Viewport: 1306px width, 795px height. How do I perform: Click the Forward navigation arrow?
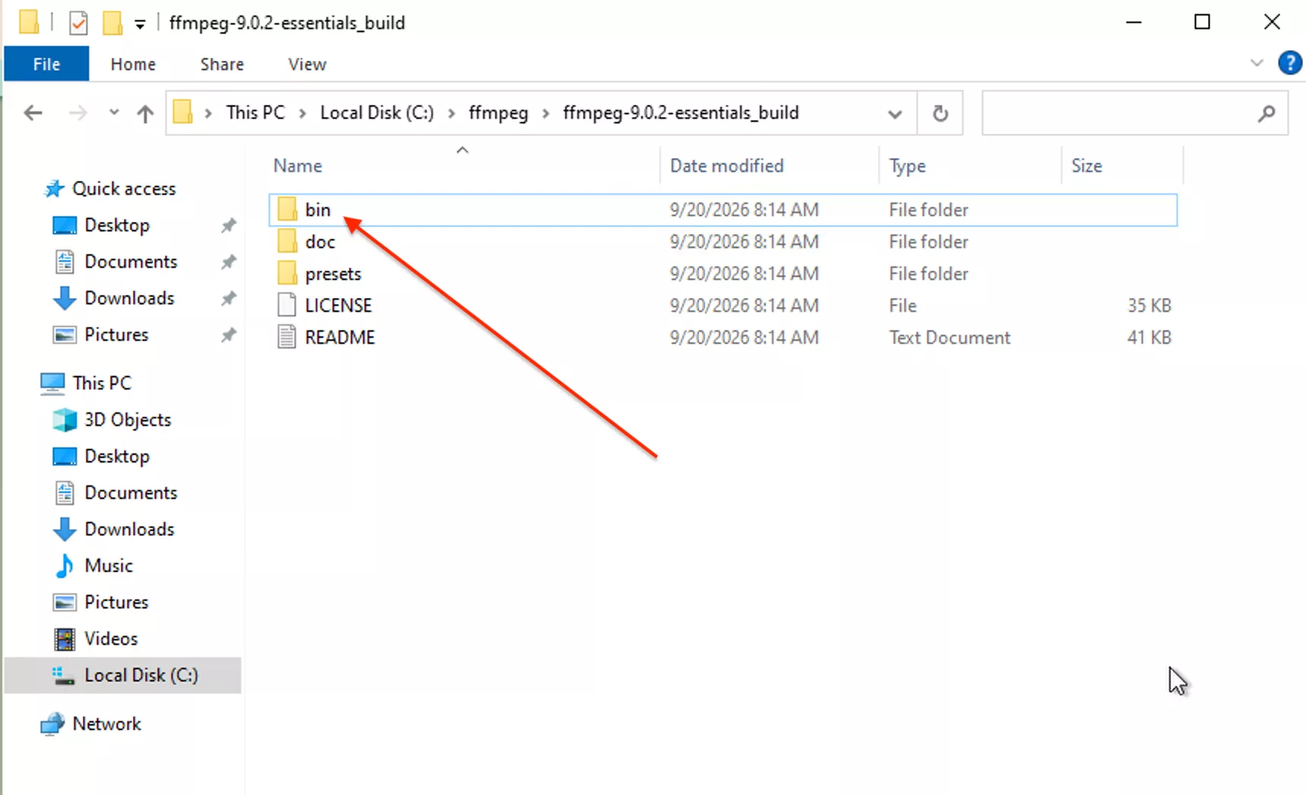(78, 113)
